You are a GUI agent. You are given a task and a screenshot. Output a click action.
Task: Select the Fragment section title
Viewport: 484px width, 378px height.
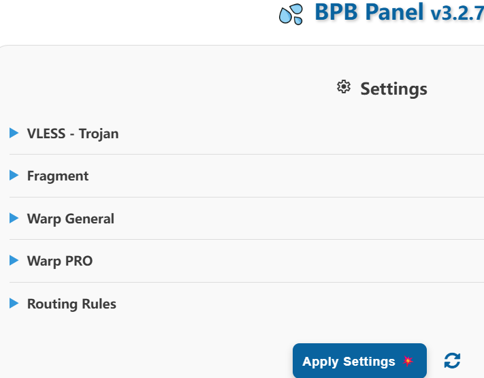(x=58, y=176)
